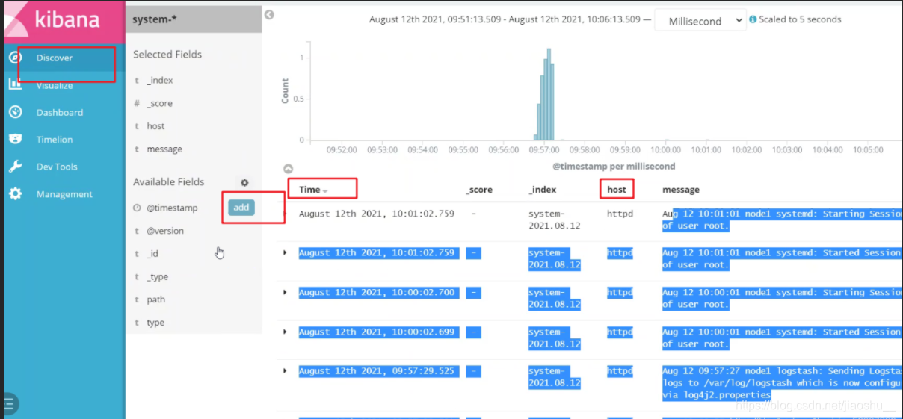This screenshot has height=419, width=903.
Task: Click the message column header
Action: tap(681, 190)
